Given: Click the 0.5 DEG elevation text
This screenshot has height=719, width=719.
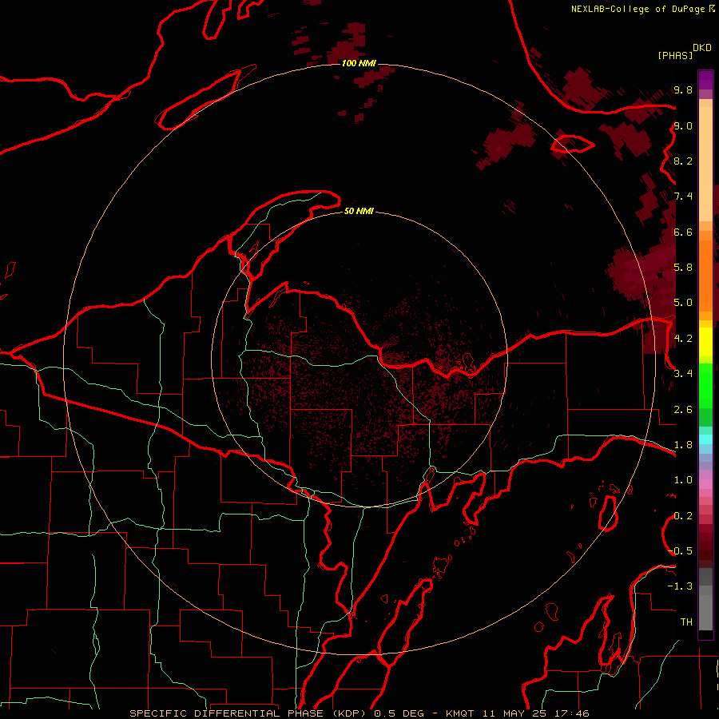Looking at the screenshot, I should point(399,713).
